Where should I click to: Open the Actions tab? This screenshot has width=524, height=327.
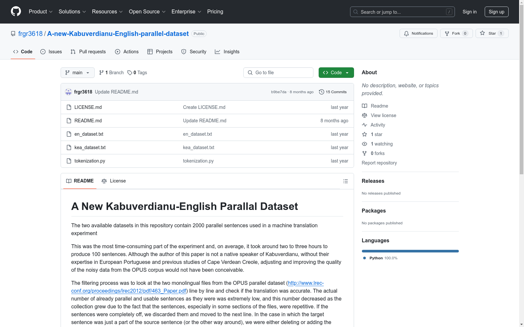click(127, 52)
